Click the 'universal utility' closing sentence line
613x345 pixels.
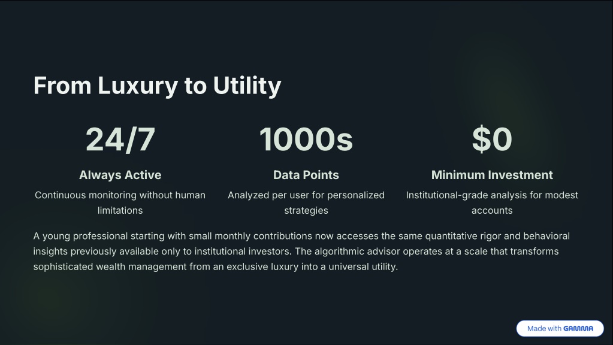215,267
